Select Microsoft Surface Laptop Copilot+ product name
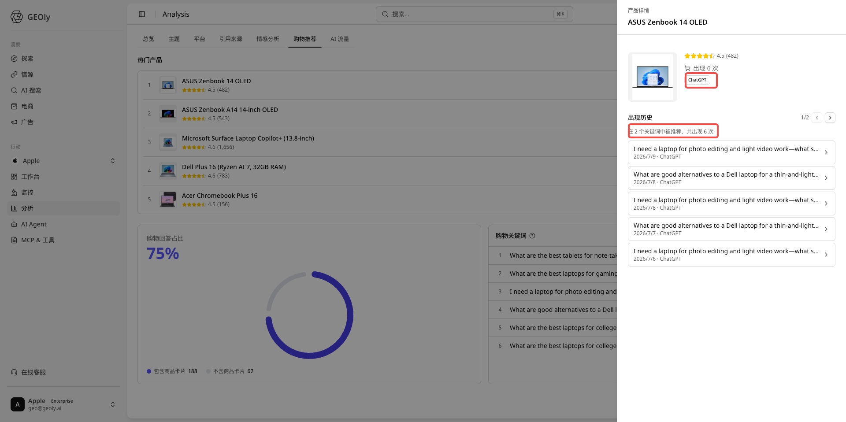This screenshot has height=422, width=846. (248, 138)
